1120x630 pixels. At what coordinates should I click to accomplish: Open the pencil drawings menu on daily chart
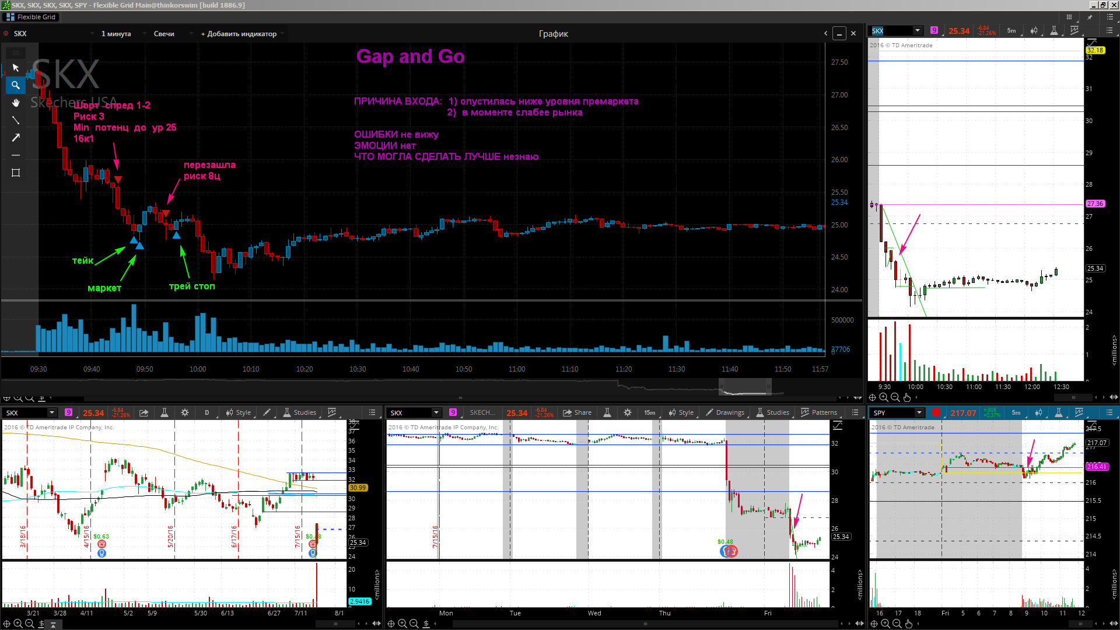pos(267,412)
